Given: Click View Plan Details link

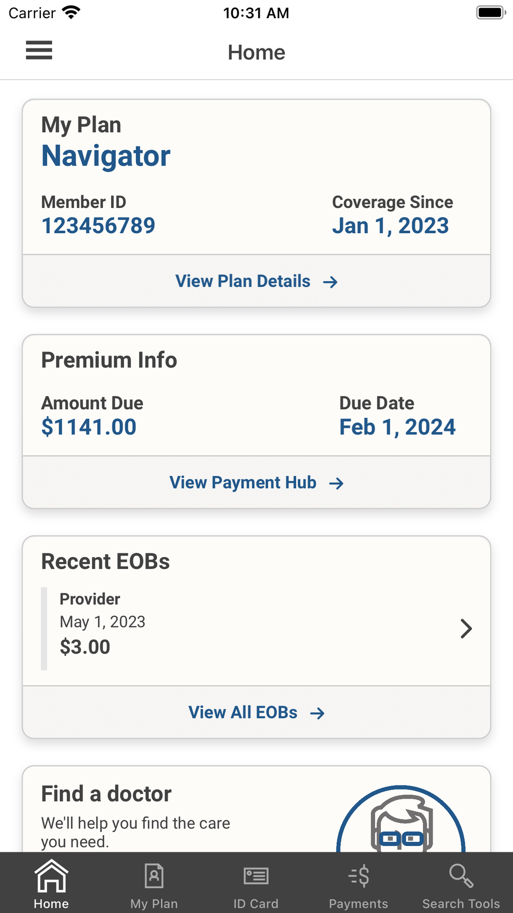Looking at the screenshot, I should [x=243, y=281].
